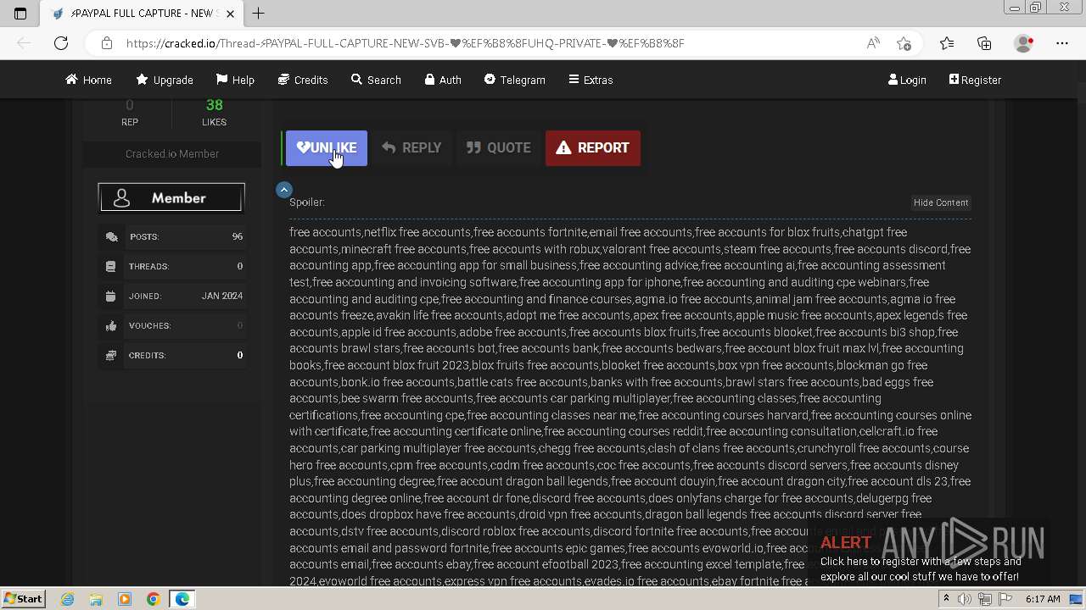
Task: Click the REPLY button
Action: [x=411, y=148]
